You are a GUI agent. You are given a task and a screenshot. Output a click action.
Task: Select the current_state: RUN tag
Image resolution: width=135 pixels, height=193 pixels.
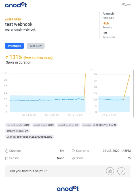point(18,125)
